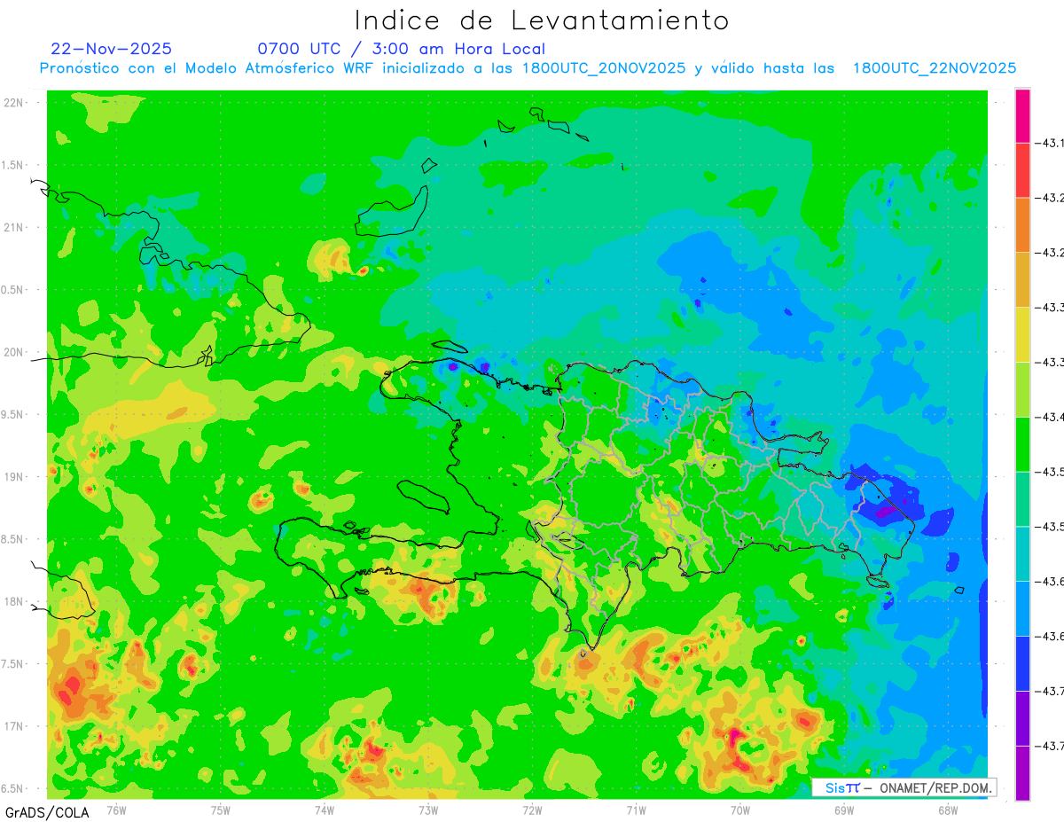Click the "72W" longitude label
Image resolution: width=1064 pixels, height=822 pixels.
(x=532, y=810)
